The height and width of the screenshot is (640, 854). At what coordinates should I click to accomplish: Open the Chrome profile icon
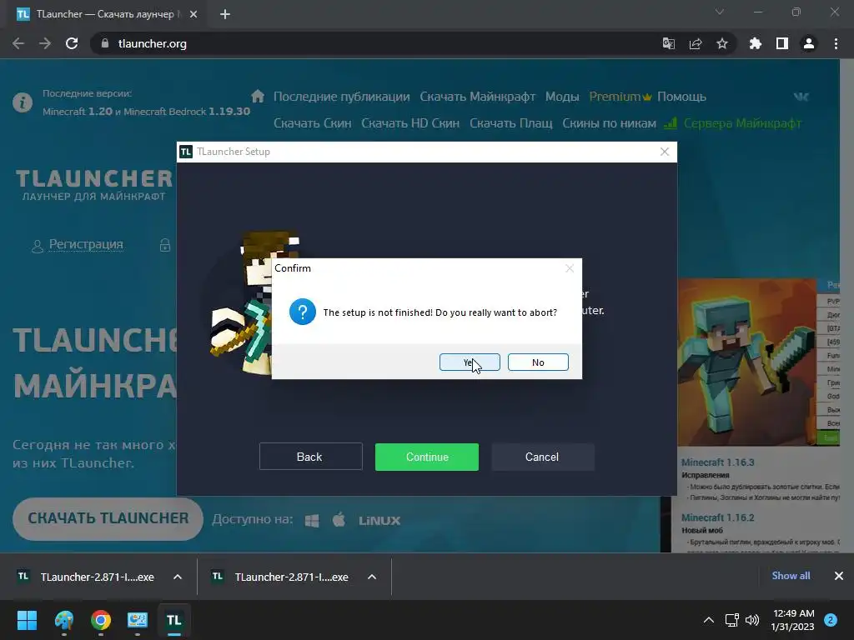tap(809, 43)
